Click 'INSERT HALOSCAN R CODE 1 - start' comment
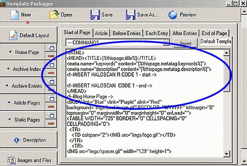The height and width of the screenshot is (166, 247). coord(112,75)
